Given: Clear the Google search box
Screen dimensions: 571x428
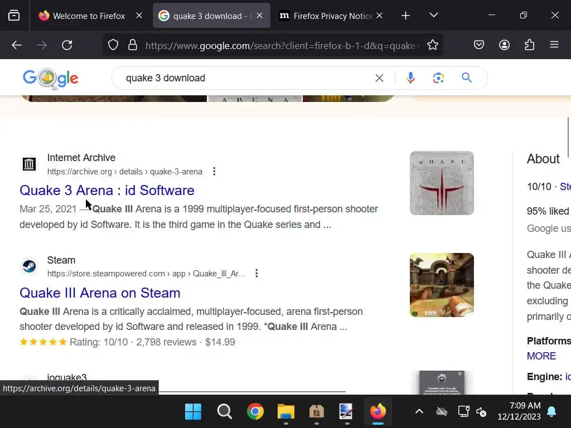Looking at the screenshot, I should (x=379, y=78).
